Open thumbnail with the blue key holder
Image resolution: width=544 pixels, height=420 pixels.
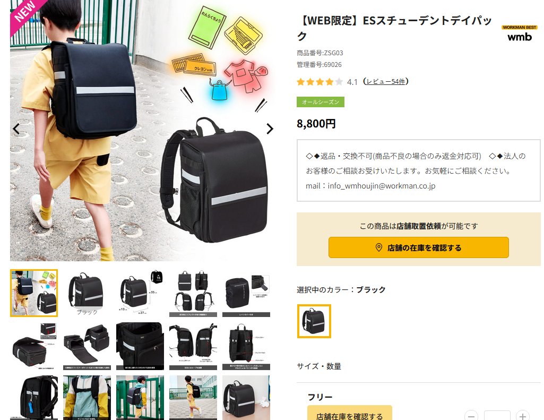coord(34,398)
